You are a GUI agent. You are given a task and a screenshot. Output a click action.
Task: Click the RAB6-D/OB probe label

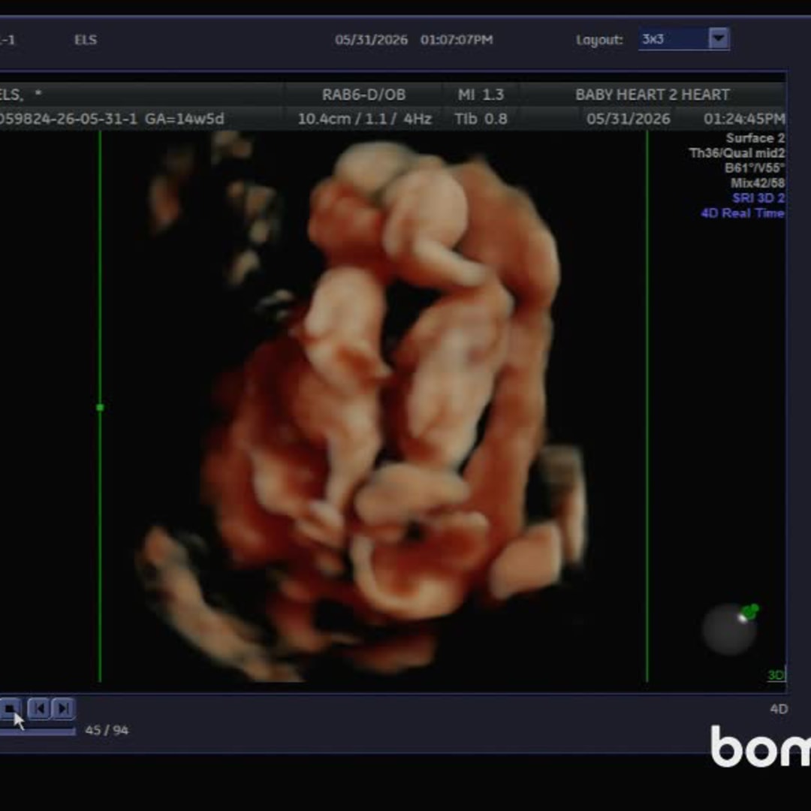point(363,95)
